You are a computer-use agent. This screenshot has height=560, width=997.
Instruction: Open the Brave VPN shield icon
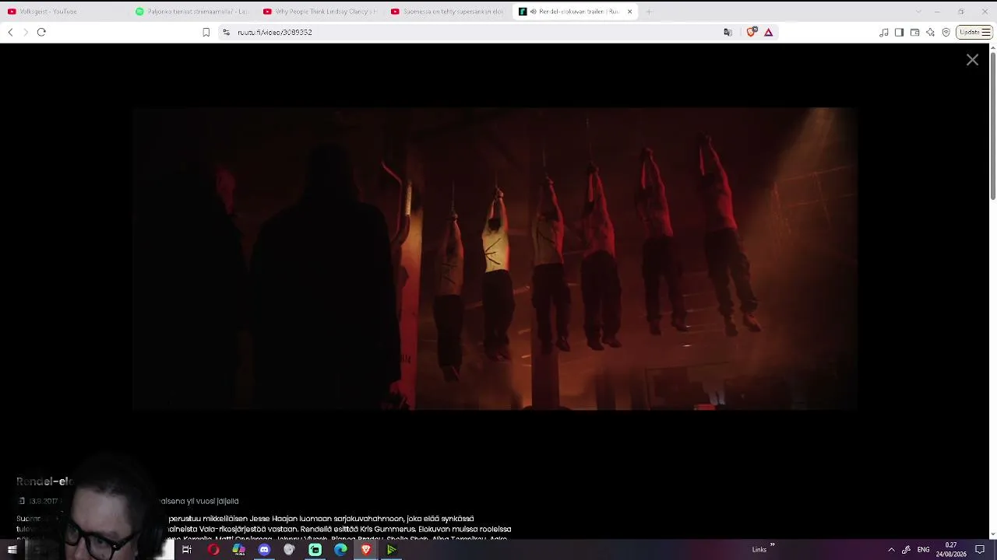point(946,32)
